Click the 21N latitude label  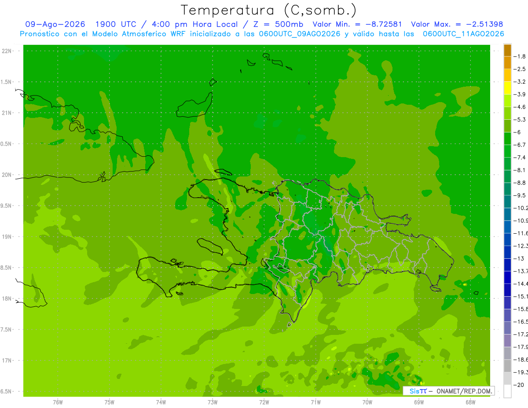7,113
